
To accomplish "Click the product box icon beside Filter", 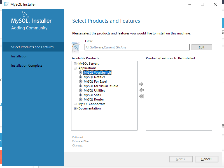I will point(76,47).
